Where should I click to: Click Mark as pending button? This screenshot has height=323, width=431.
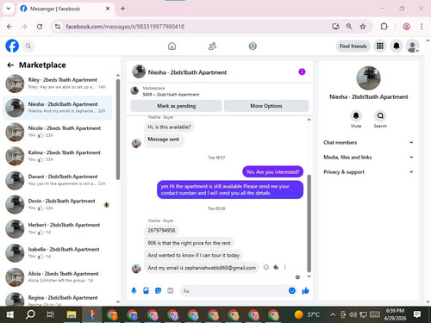(x=176, y=106)
